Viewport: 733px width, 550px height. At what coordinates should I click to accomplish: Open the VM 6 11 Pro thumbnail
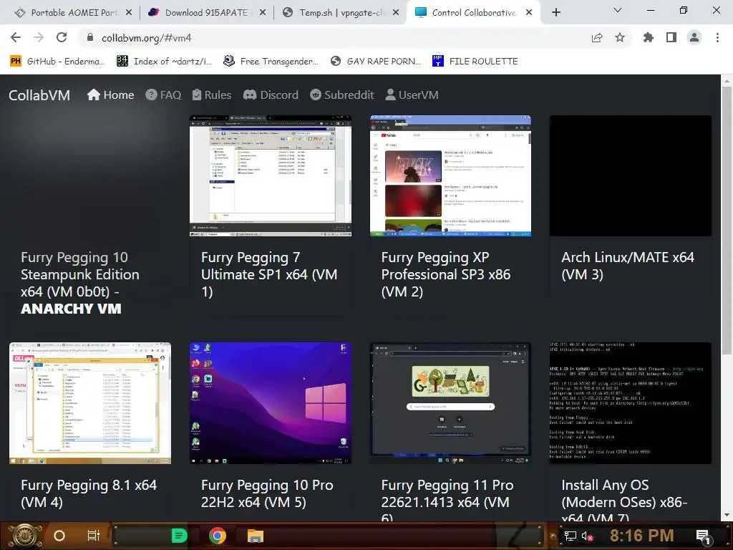[450, 403]
